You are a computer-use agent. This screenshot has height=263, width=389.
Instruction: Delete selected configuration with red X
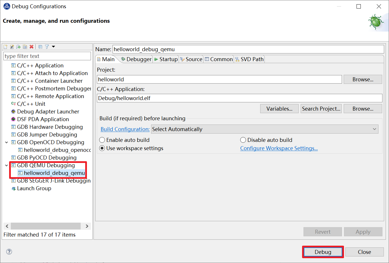pyautogui.click(x=32, y=47)
